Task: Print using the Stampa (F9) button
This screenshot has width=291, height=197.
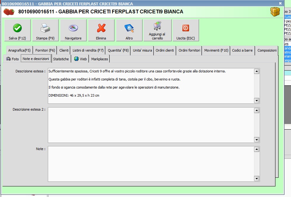Action: (45, 30)
